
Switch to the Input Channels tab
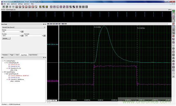click(33, 55)
